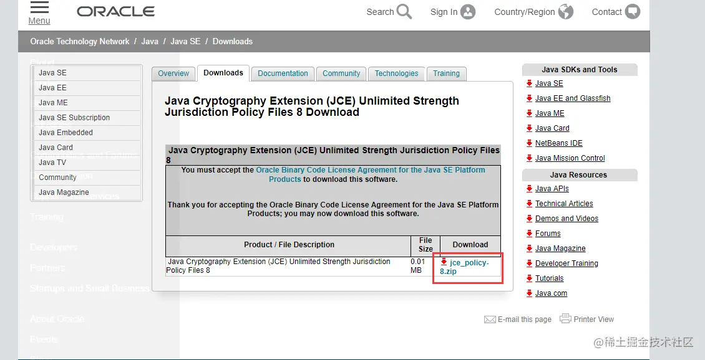Open the NetBeans IDE link
The image size is (705, 360).
pyautogui.click(x=559, y=143)
